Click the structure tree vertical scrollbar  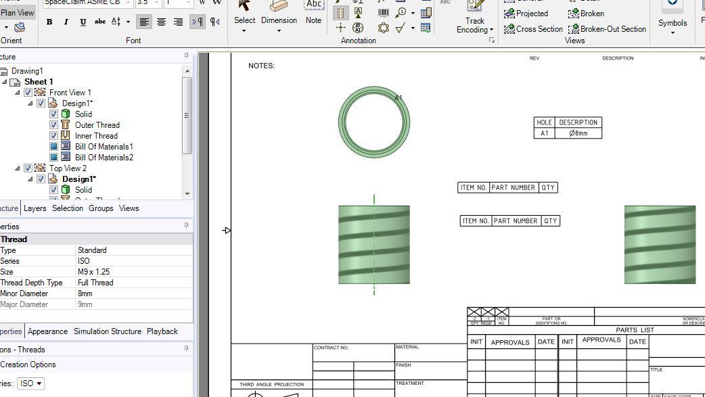pos(187,116)
